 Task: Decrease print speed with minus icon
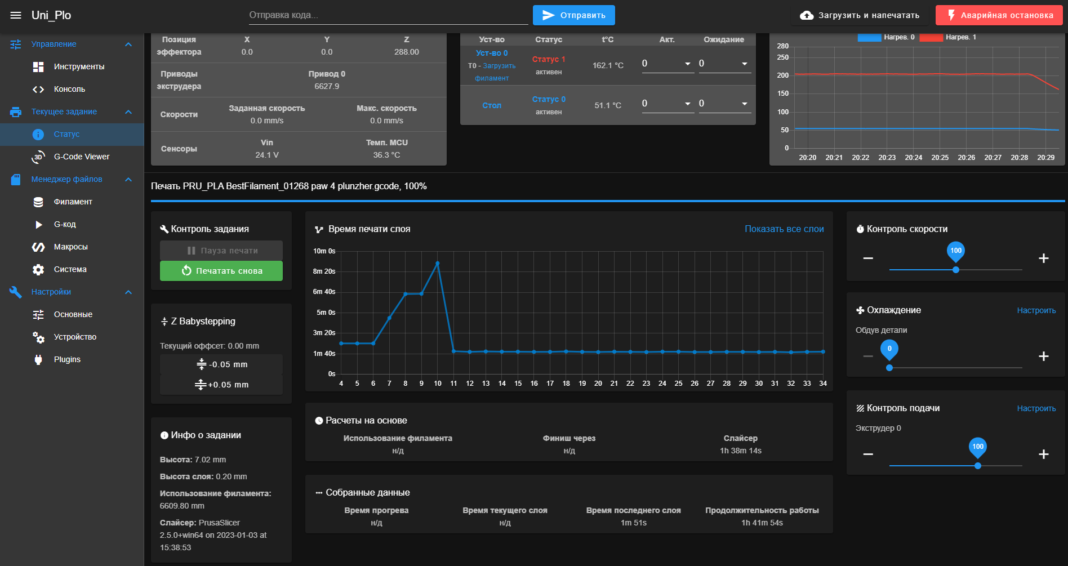868,258
